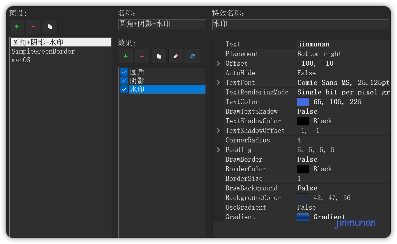Open the BorderColor black swatch

303,169
